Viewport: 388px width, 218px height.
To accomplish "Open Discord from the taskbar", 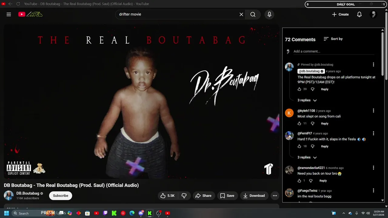I will point(141,213).
